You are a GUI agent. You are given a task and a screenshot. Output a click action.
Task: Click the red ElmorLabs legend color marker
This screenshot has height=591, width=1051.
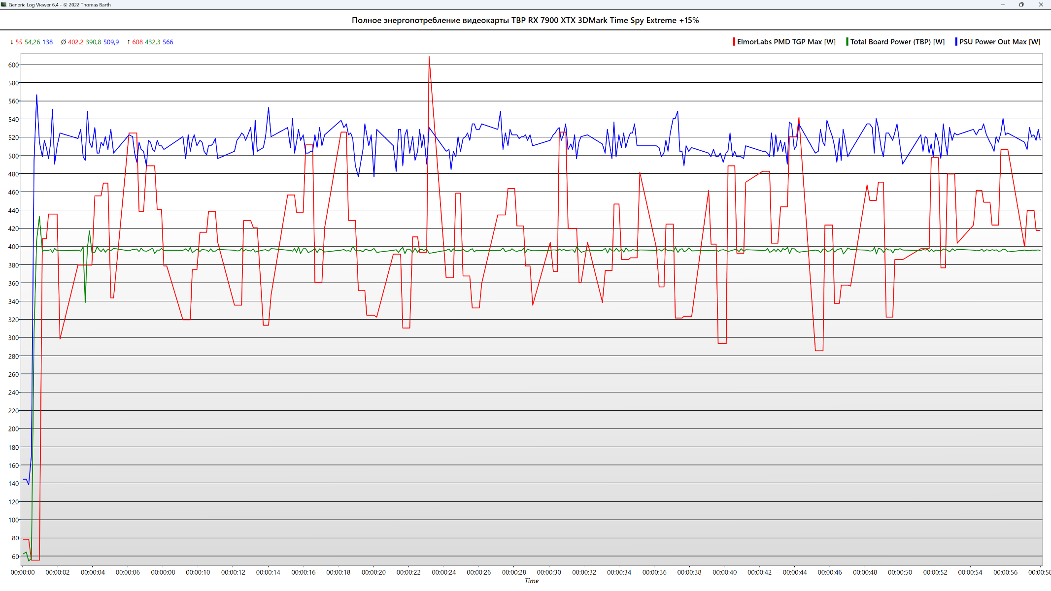[x=734, y=42]
